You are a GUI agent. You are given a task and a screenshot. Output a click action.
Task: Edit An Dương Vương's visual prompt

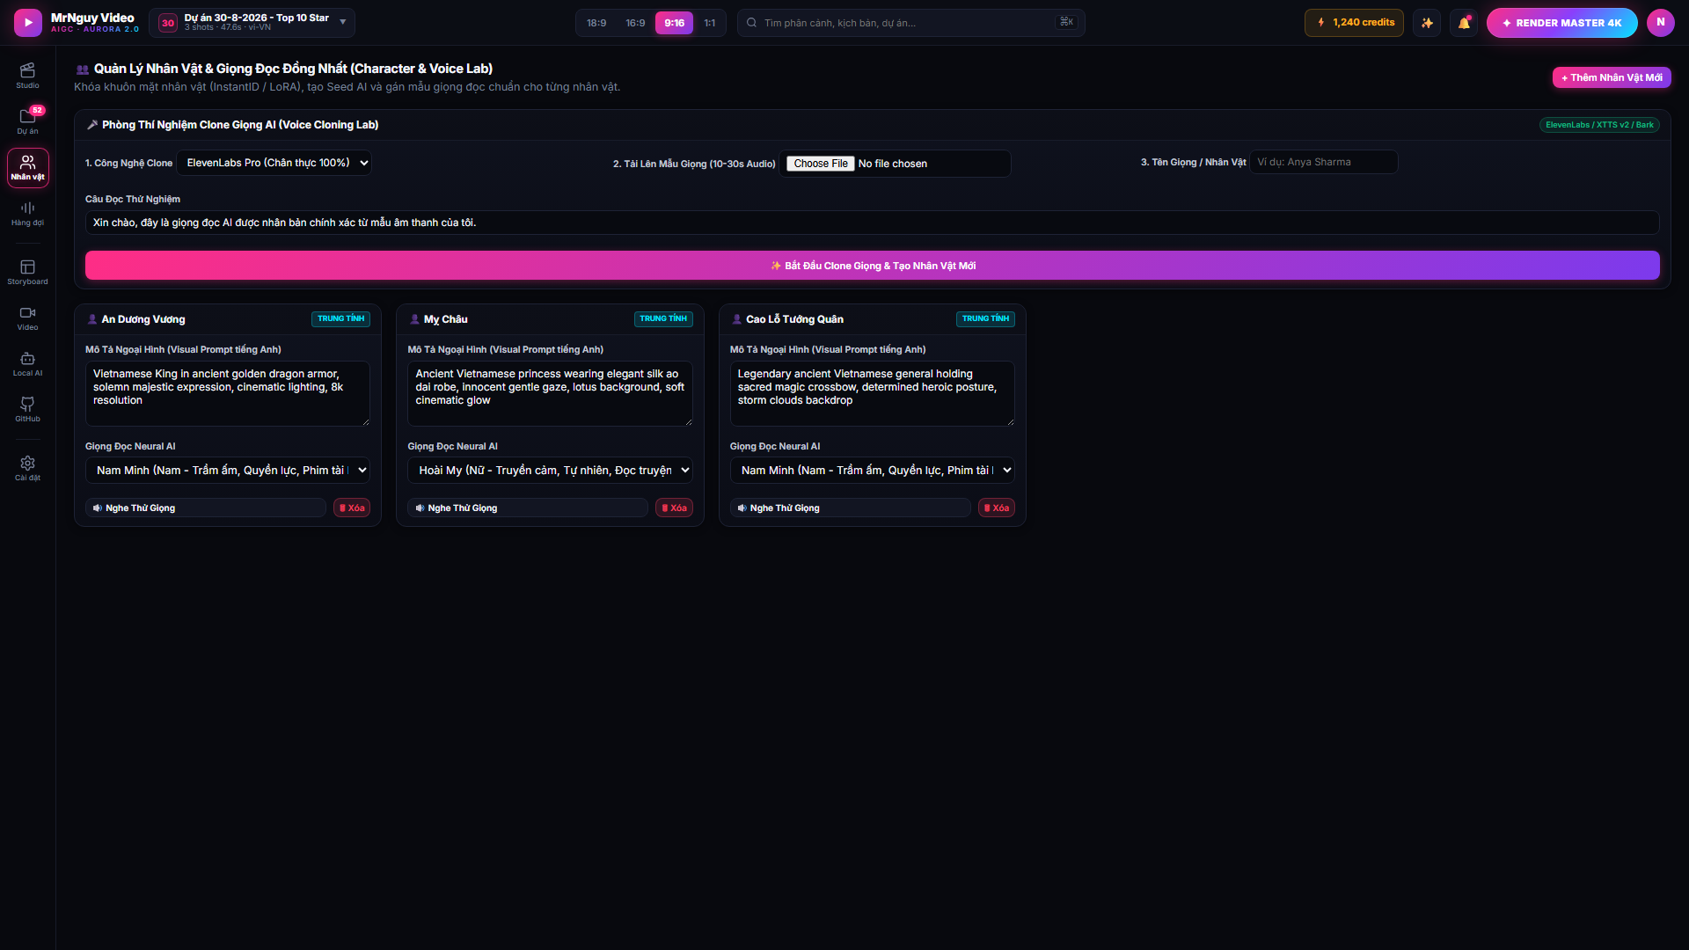tap(227, 393)
